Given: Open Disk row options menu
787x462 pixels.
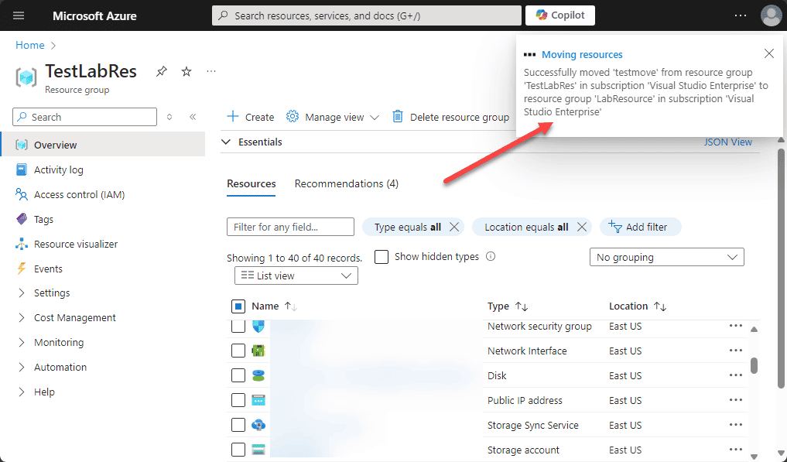Looking at the screenshot, I should [736, 375].
